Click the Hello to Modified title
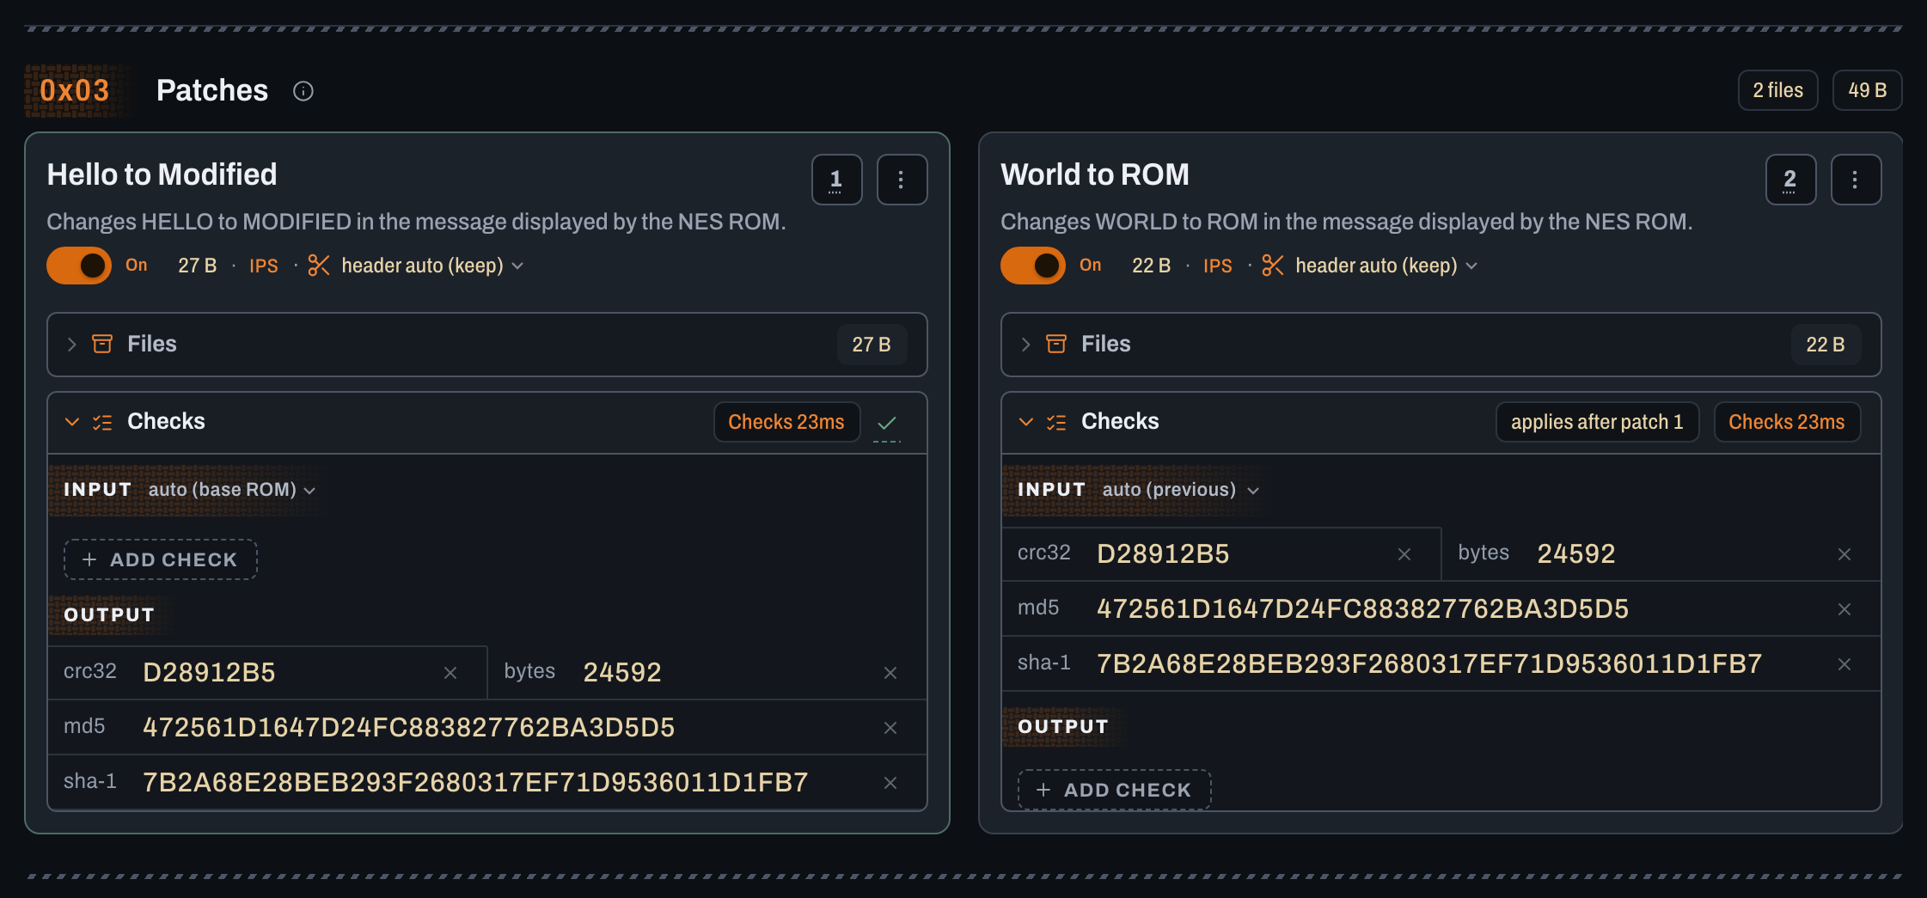The height and width of the screenshot is (898, 1927). click(x=162, y=174)
